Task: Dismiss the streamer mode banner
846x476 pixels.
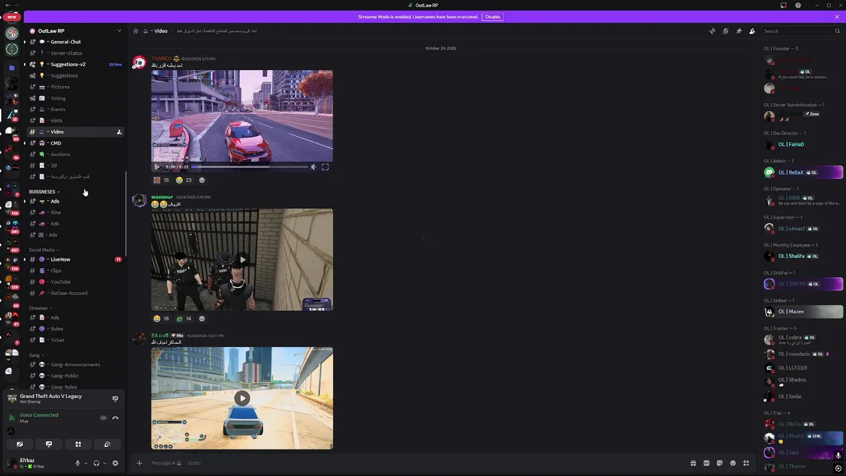Action: 837,17
